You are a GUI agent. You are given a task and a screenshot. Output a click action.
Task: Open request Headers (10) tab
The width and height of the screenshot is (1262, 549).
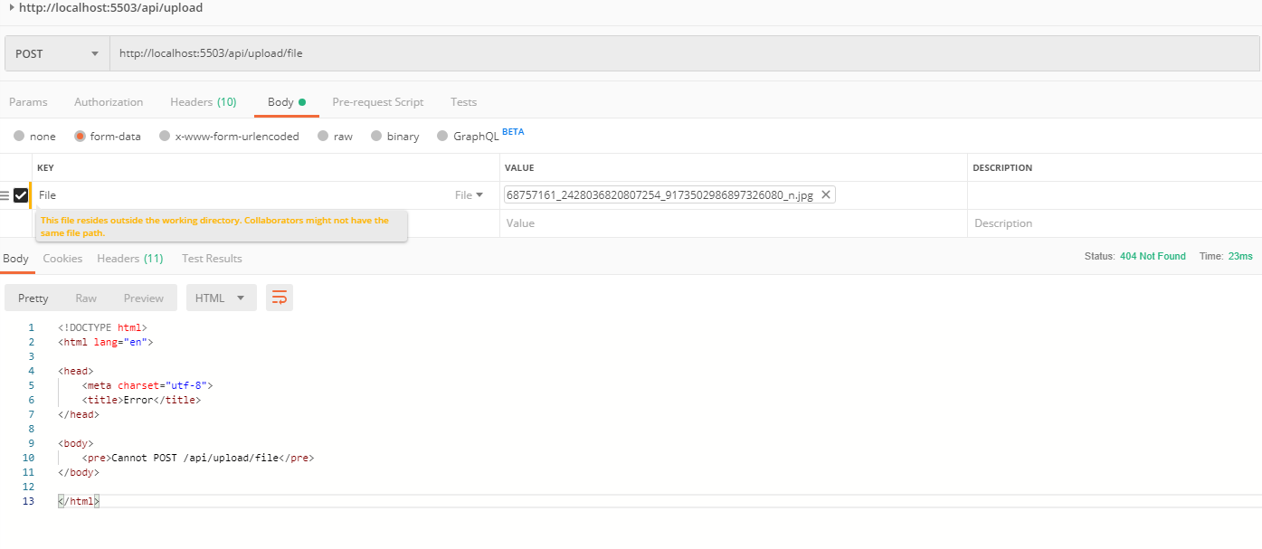[x=204, y=102]
